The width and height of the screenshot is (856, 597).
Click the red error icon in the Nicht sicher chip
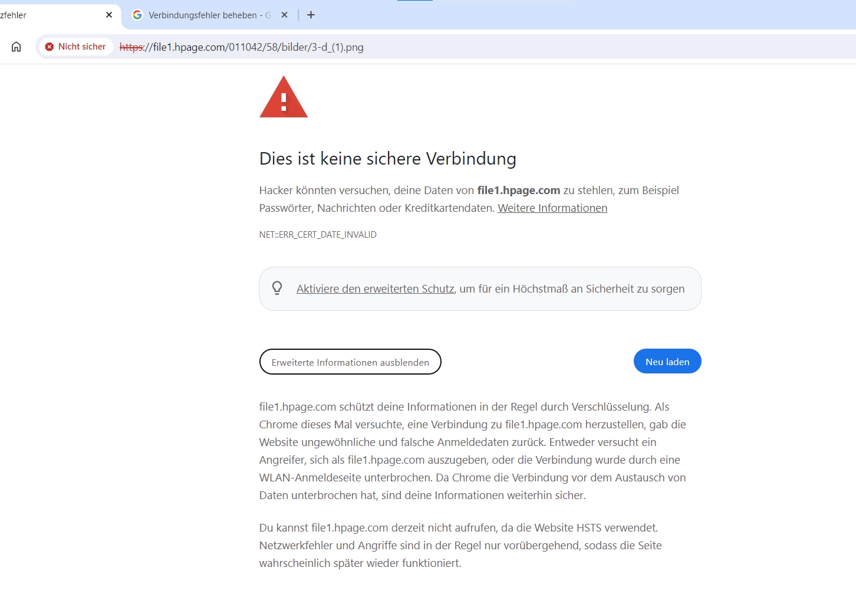click(x=50, y=47)
